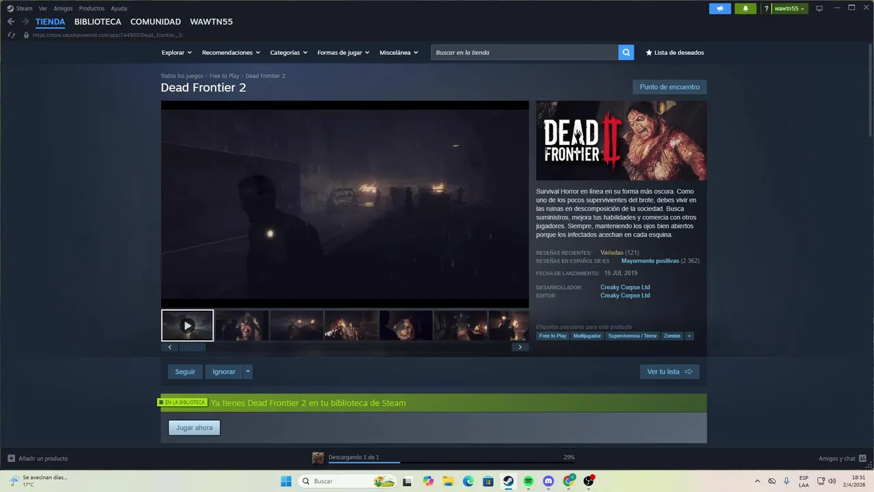This screenshot has width=874, height=492.
Task: Select the second screenshot thumbnail
Action: pos(242,325)
